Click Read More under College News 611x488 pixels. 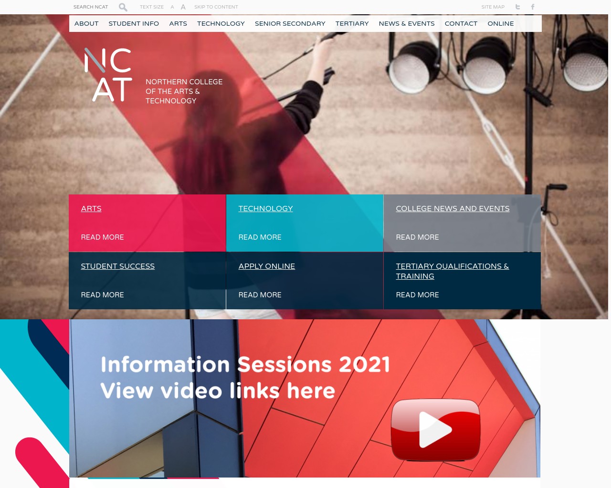pyautogui.click(x=417, y=237)
